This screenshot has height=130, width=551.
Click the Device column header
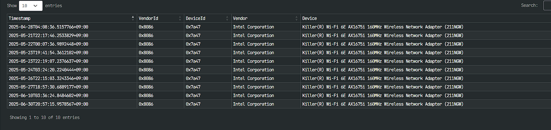(x=426, y=18)
